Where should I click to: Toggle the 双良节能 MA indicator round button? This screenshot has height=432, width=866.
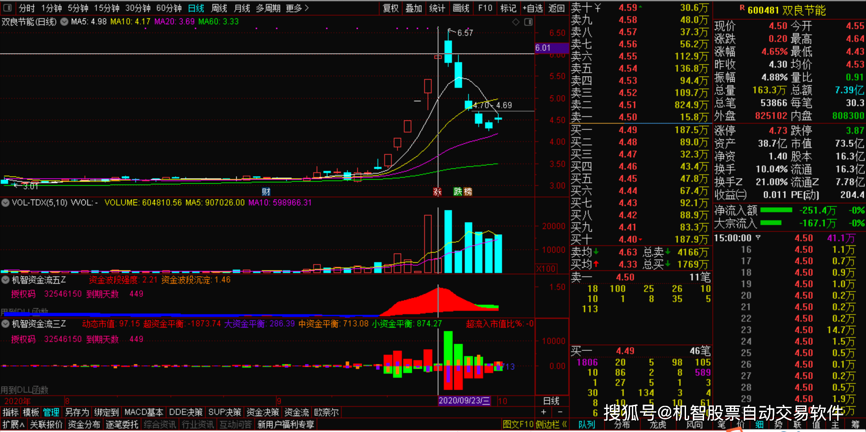click(64, 22)
